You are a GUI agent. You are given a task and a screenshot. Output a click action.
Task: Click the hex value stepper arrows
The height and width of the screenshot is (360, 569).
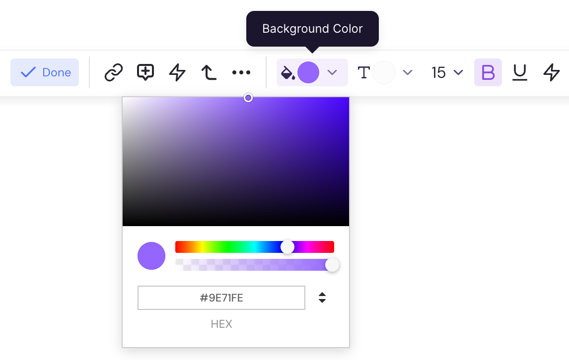(x=322, y=298)
